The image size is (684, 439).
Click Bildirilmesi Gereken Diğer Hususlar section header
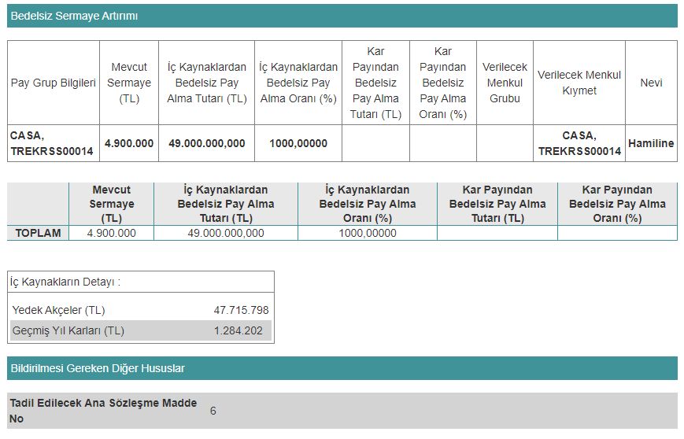[x=97, y=368]
